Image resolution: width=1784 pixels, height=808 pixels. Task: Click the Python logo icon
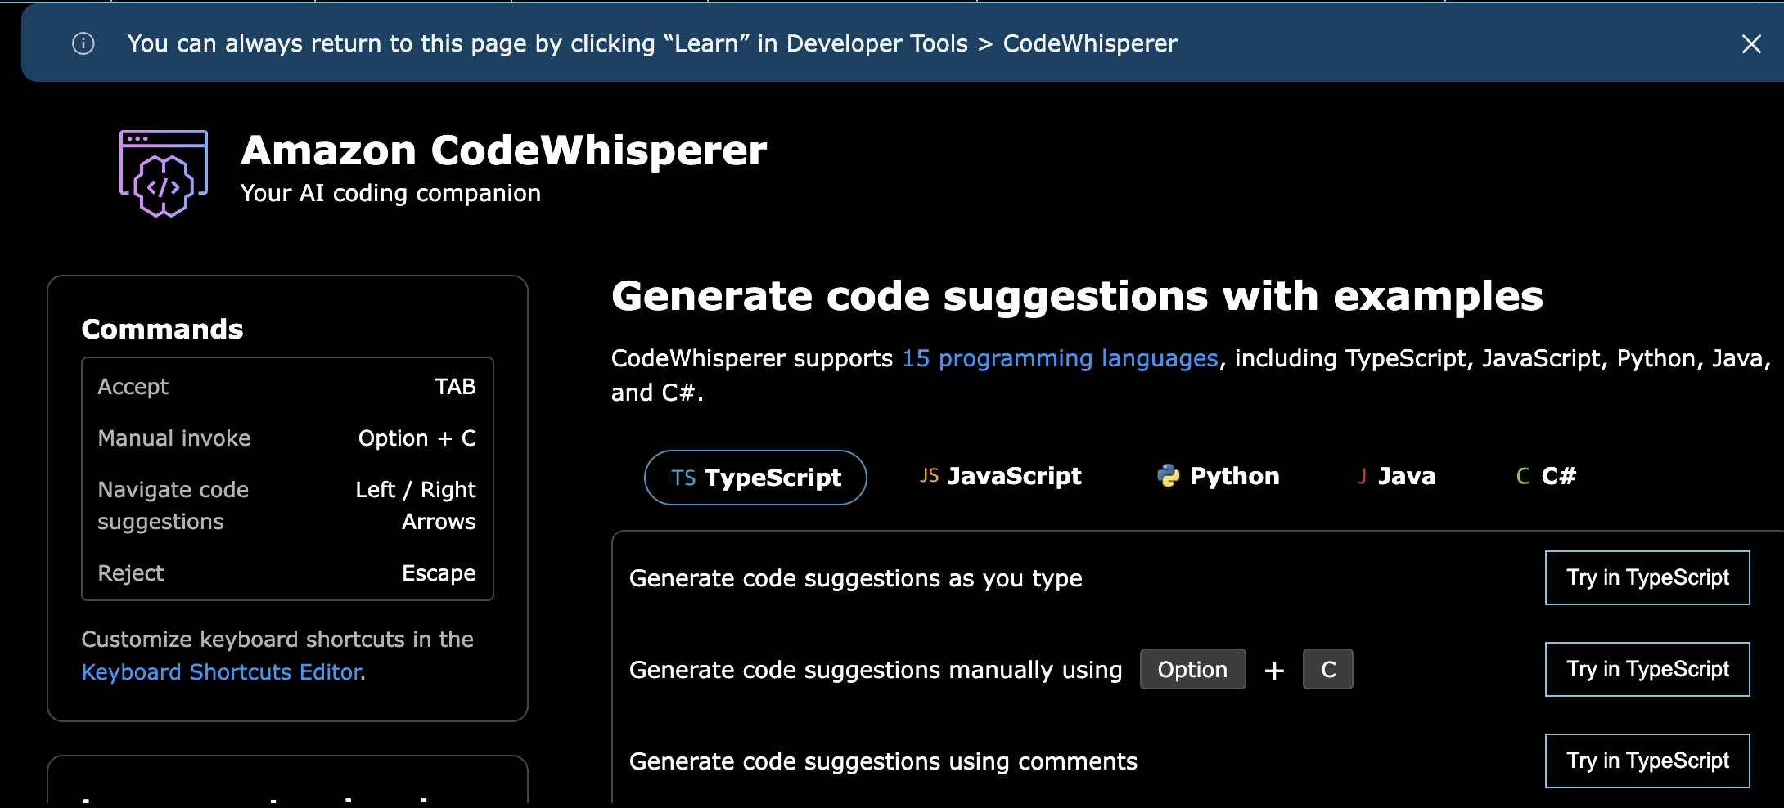(1168, 476)
